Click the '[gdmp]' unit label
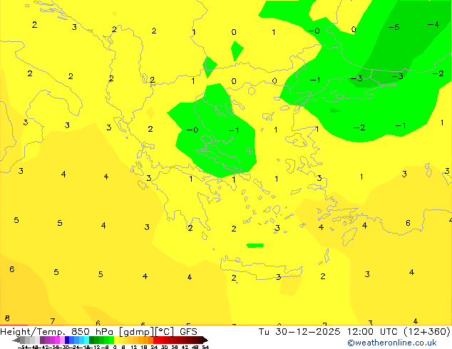Viewport: 452px width, 349px height. tap(137, 332)
